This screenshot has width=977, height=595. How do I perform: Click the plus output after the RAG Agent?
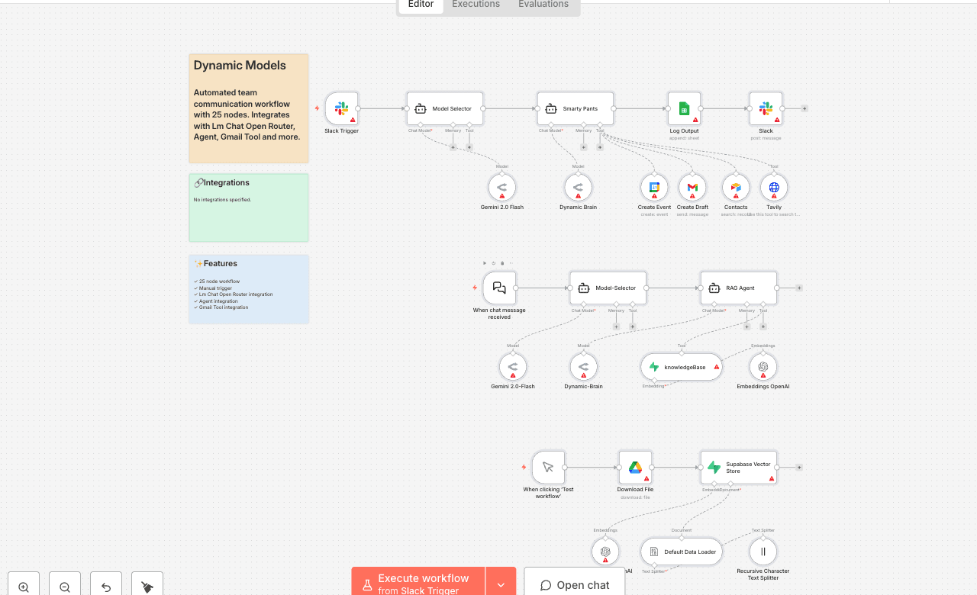coord(799,288)
